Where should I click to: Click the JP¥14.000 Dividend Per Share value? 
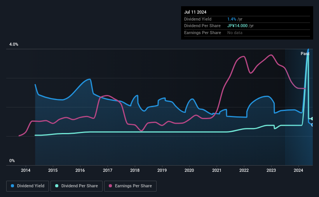(237, 26)
